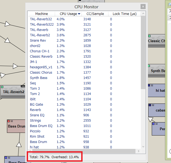Click the LED square on the hi hat machine

pyautogui.click(x=149, y=85)
